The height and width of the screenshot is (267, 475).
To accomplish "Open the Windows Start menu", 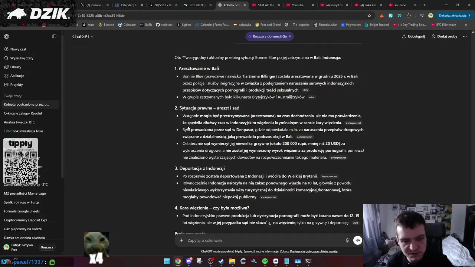I will 167,261.
